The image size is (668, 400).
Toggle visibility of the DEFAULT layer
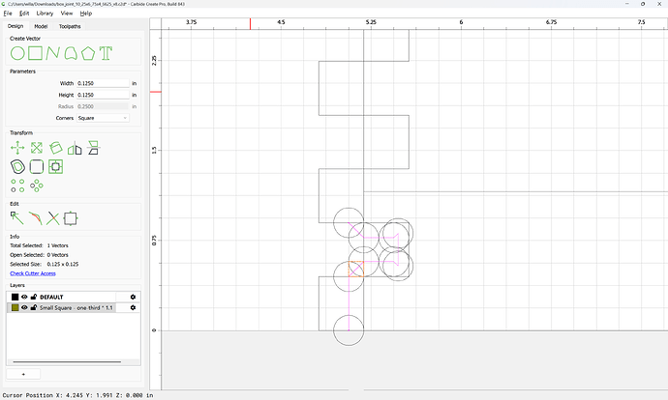pyautogui.click(x=24, y=297)
